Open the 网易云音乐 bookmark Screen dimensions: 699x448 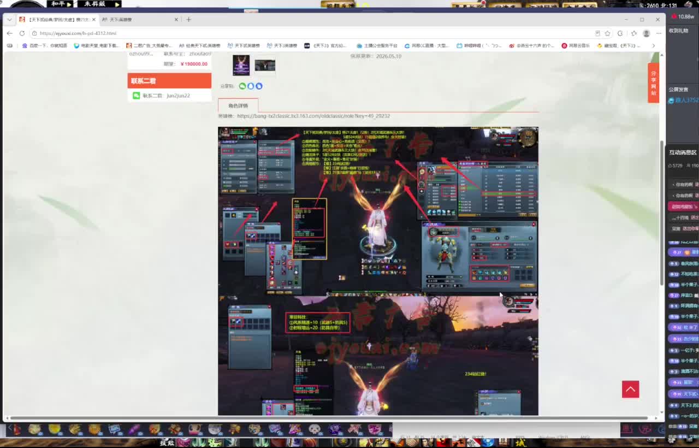click(x=576, y=46)
